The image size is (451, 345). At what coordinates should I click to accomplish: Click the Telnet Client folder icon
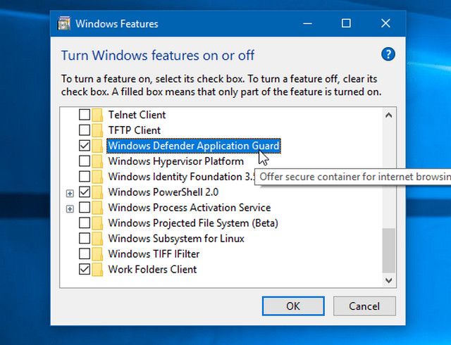click(x=97, y=115)
